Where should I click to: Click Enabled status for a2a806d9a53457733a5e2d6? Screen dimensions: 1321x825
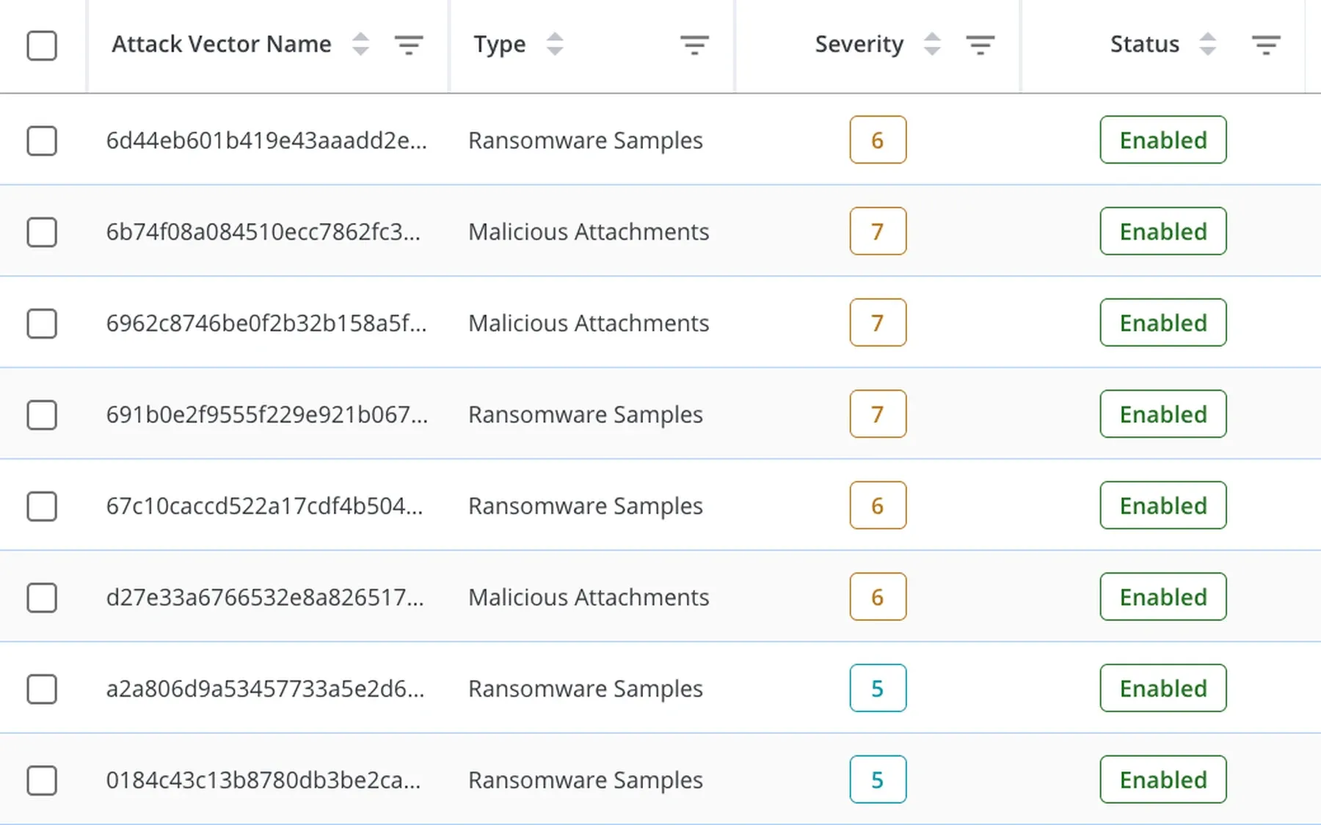tap(1163, 688)
